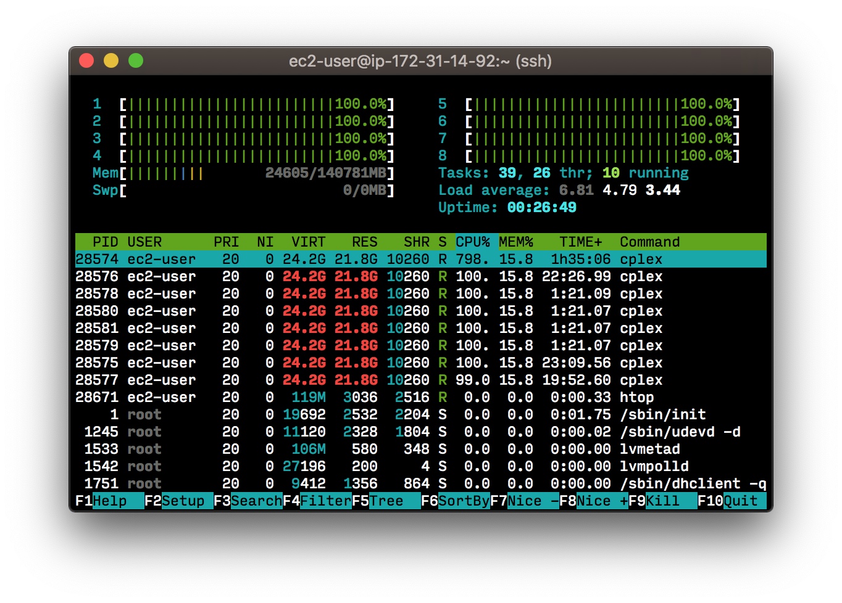
Task: Select the htop process row
Action: point(420,397)
